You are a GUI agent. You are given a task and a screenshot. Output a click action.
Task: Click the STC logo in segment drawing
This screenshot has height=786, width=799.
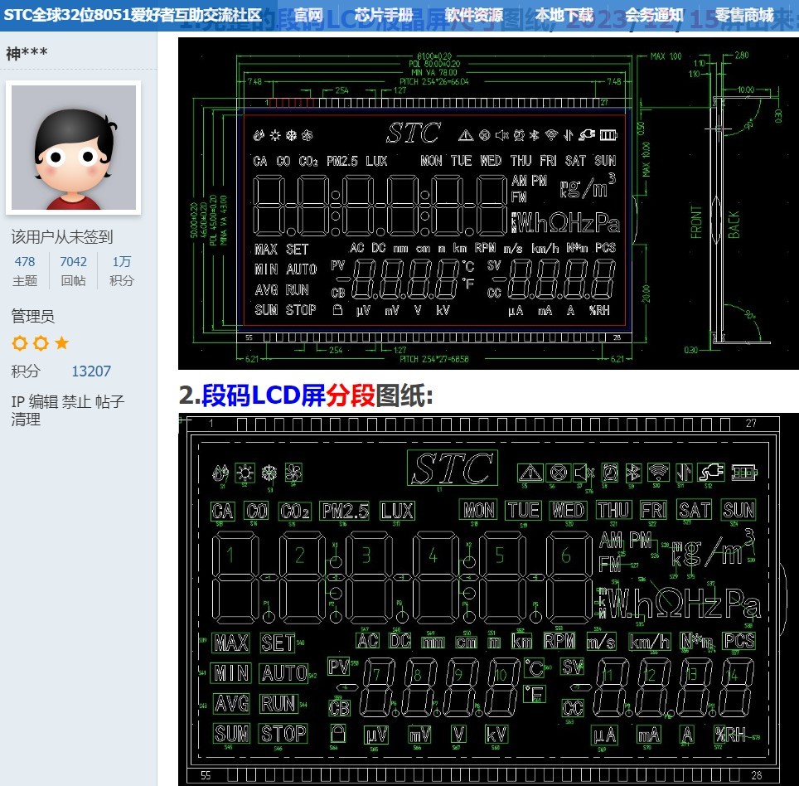[x=453, y=468]
